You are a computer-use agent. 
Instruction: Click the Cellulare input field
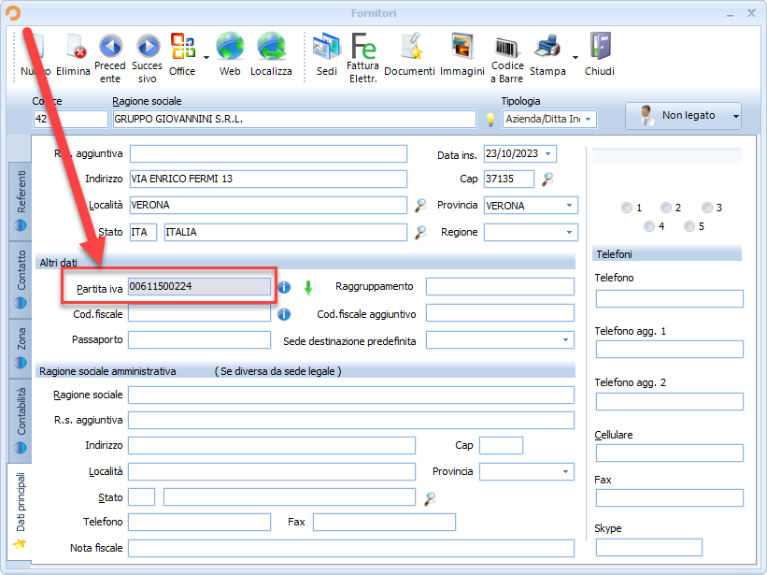[670, 453]
